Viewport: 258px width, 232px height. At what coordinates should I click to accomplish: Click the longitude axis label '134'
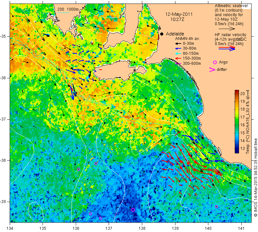10,228
